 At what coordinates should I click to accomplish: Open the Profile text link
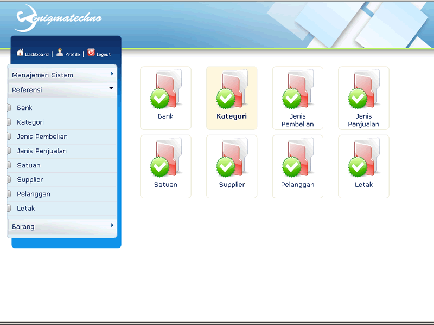click(x=73, y=55)
